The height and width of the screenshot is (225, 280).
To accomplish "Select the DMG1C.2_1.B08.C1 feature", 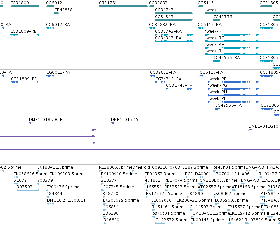I will pos(51,204).
